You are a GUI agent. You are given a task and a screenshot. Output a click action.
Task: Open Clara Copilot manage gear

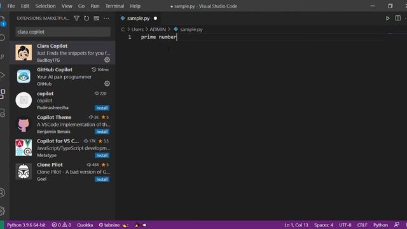[x=107, y=60]
